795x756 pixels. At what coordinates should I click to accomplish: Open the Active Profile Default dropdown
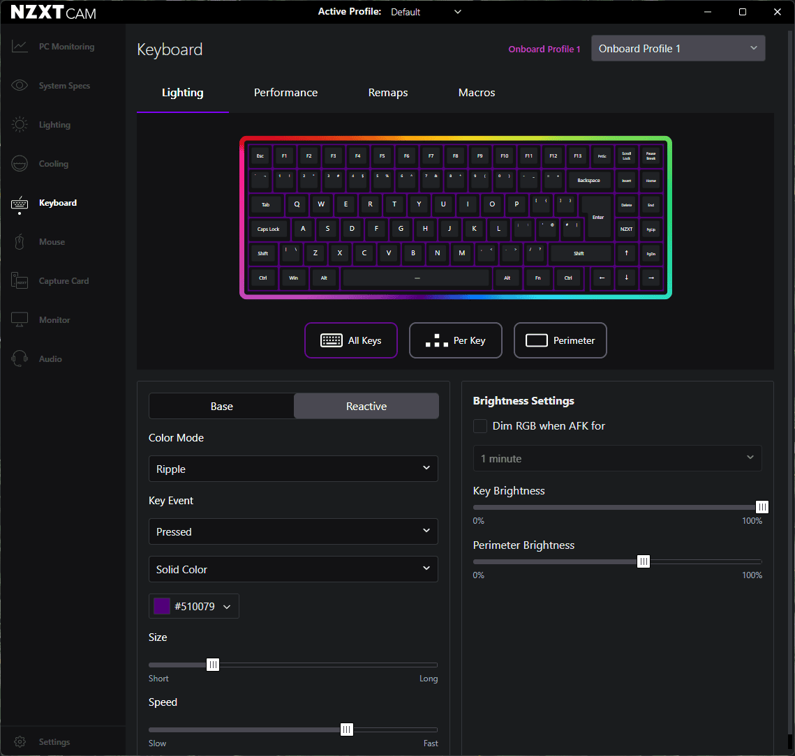point(426,12)
